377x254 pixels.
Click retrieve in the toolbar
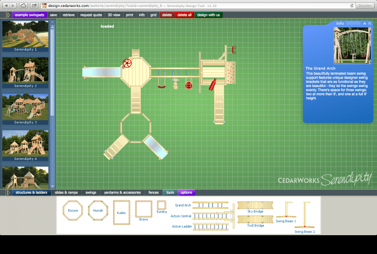(68, 15)
